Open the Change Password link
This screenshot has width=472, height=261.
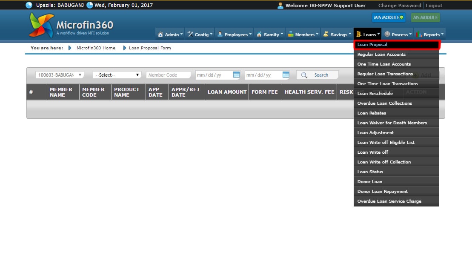399,6
